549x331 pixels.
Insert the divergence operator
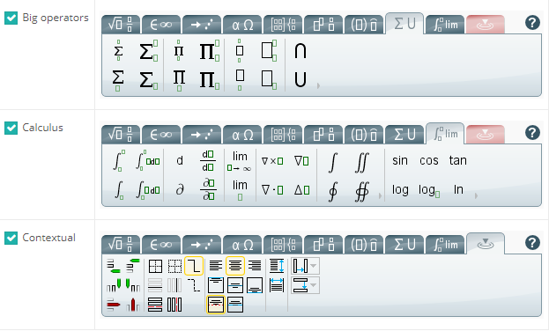click(272, 190)
